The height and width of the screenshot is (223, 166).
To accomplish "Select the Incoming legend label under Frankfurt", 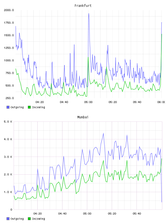I will tap(38, 107).
